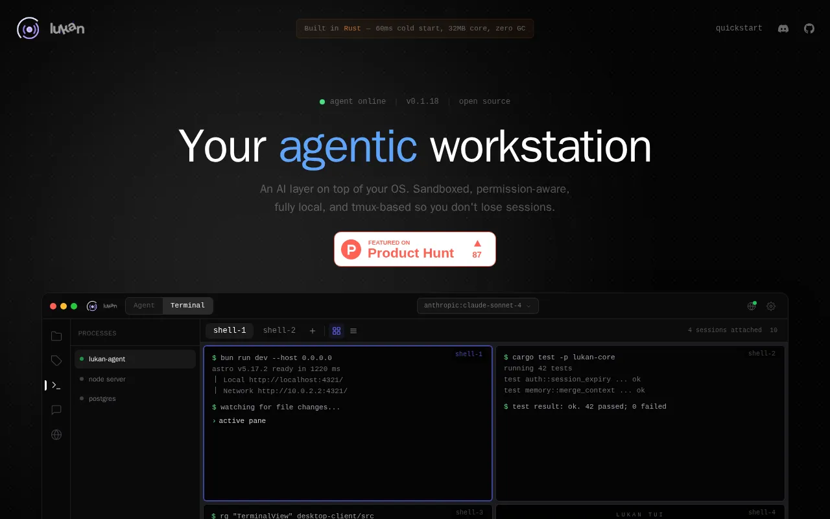Click the 4 sessions attached status text

(x=725, y=330)
